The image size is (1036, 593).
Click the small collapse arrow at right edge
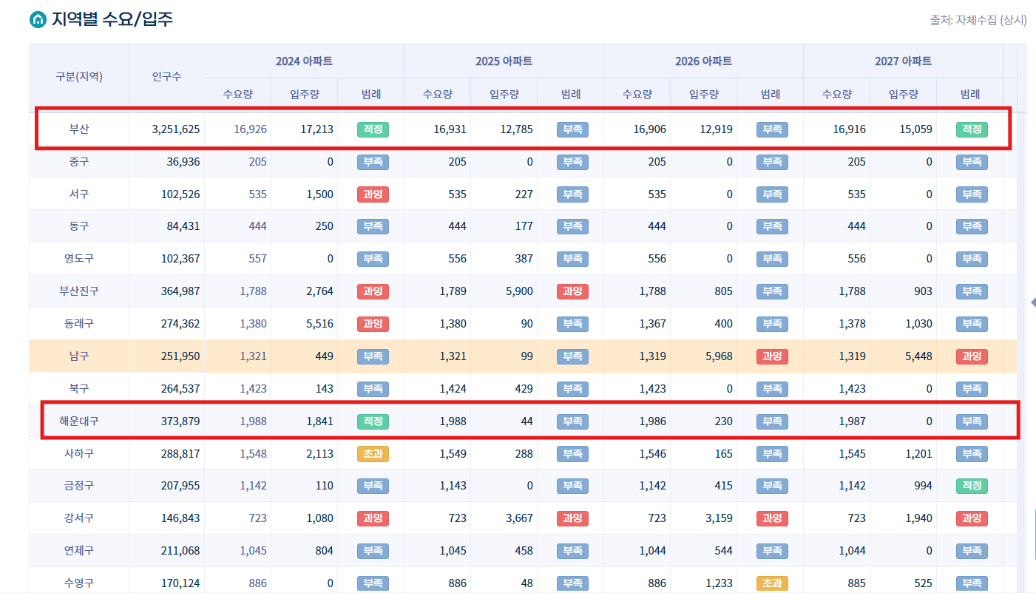click(x=1032, y=302)
